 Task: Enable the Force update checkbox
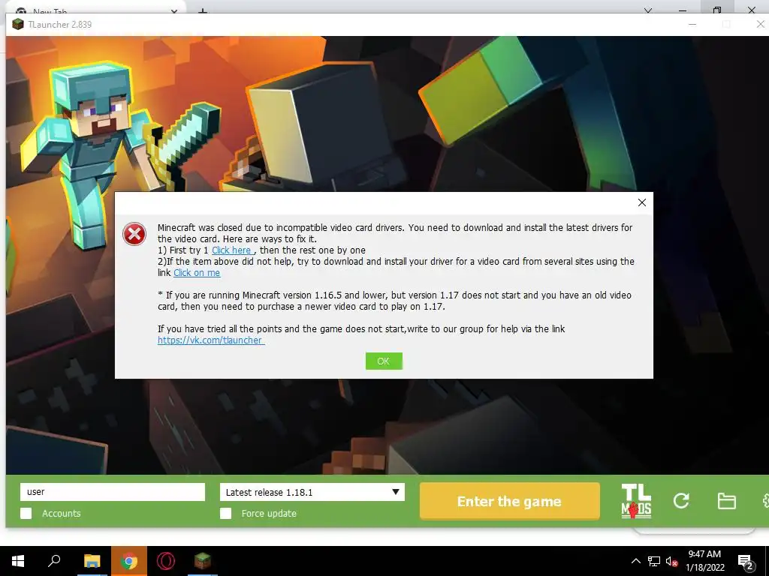click(x=225, y=513)
